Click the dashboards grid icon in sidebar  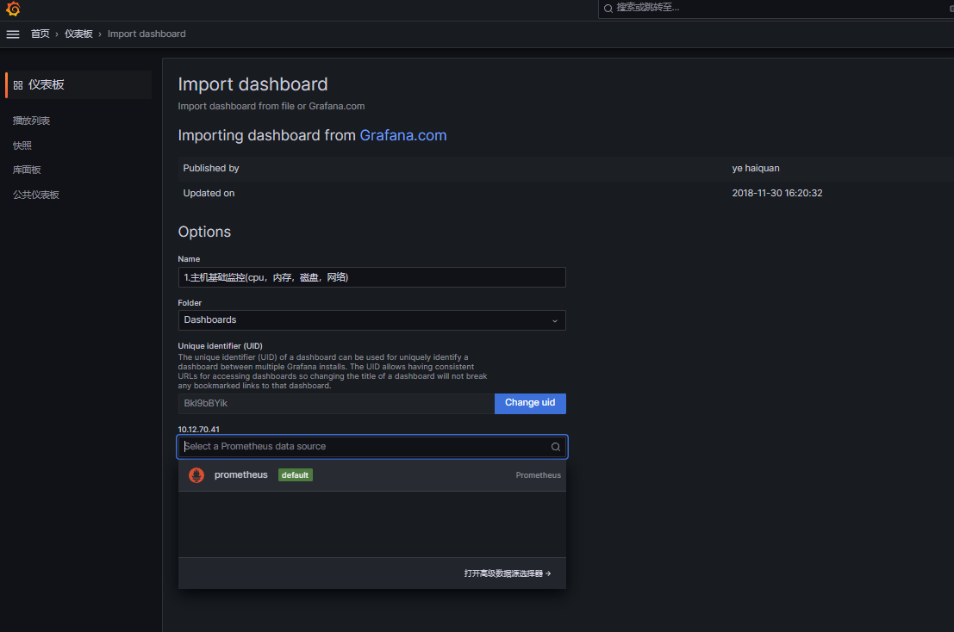[x=18, y=85]
